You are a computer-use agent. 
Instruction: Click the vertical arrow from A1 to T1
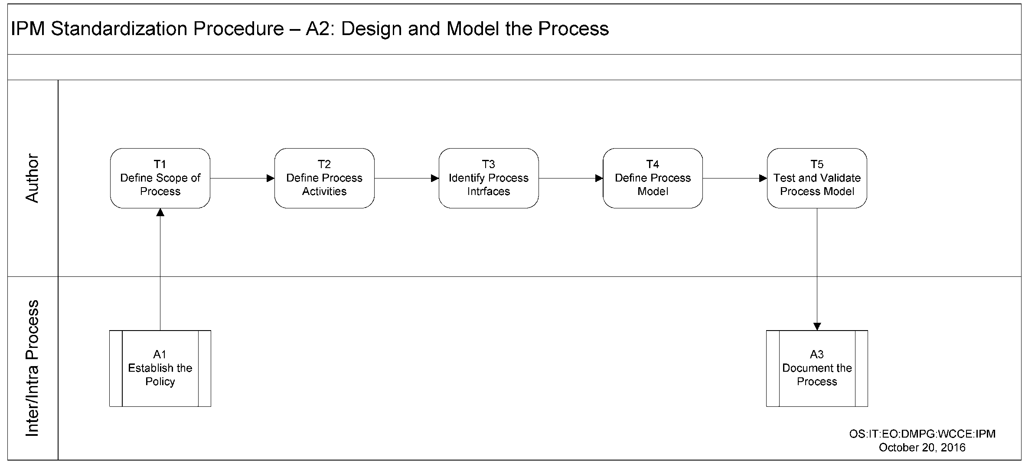pyautogui.click(x=160, y=269)
